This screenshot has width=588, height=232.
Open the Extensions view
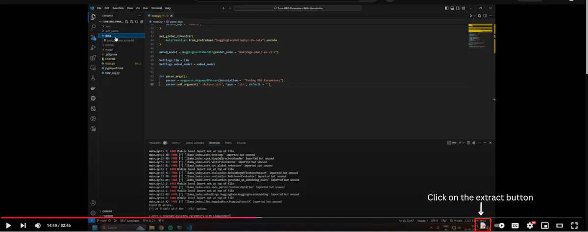[93, 58]
